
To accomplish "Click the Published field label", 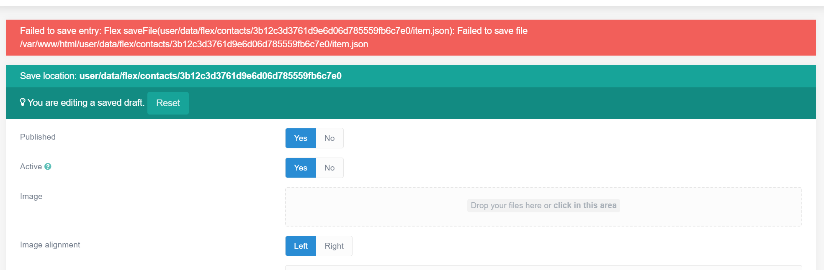I will tap(38, 137).
